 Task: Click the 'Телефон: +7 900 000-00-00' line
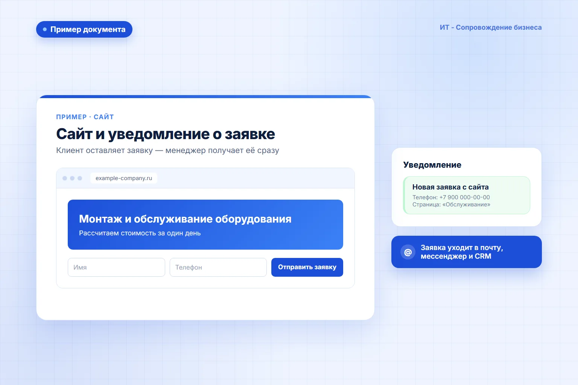tap(451, 197)
